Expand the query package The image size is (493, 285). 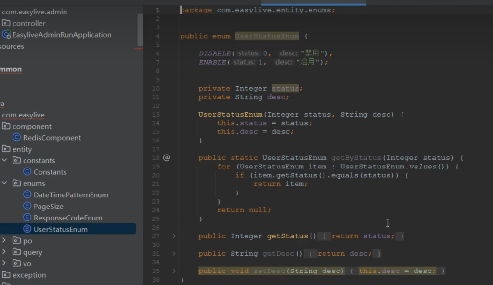(x=4, y=252)
